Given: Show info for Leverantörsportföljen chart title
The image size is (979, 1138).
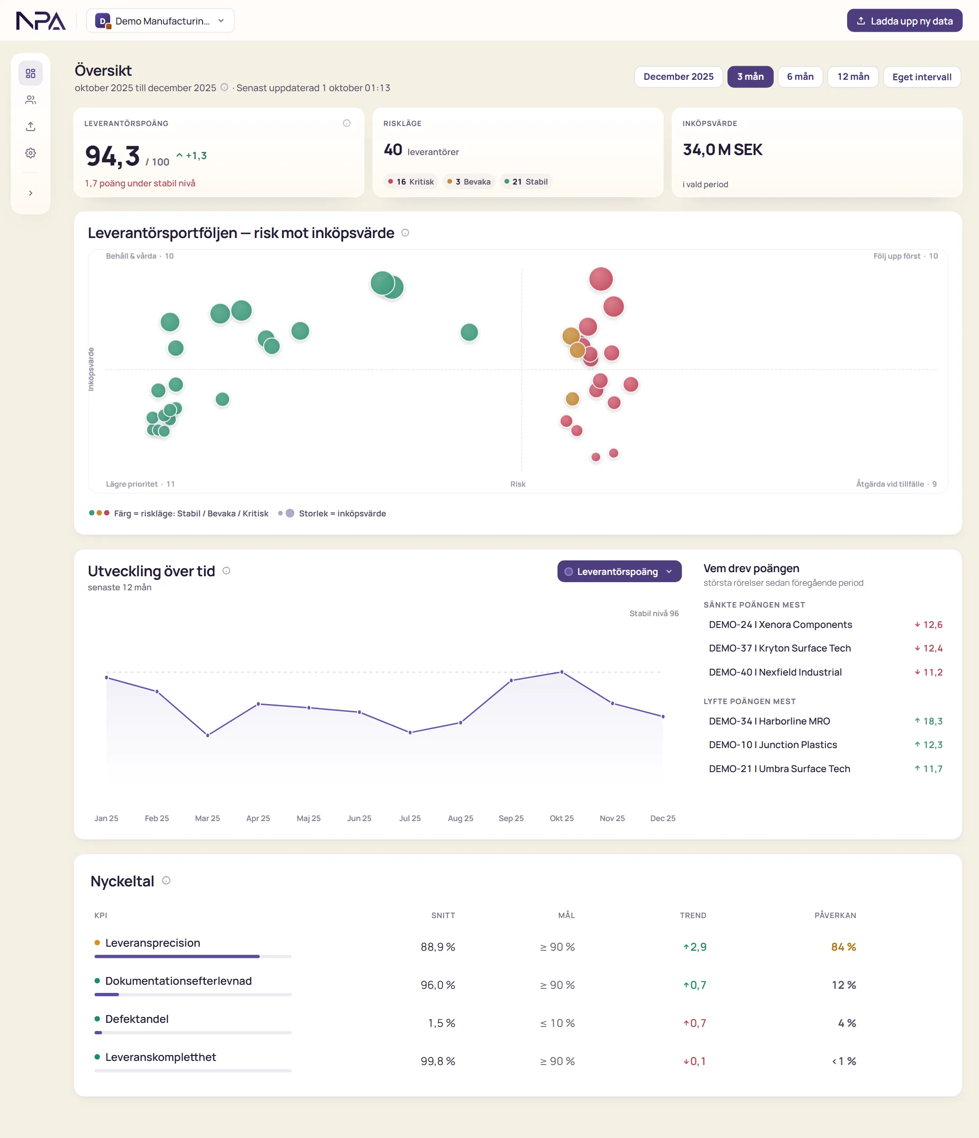Looking at the screenshot, I should click(405, 233).
